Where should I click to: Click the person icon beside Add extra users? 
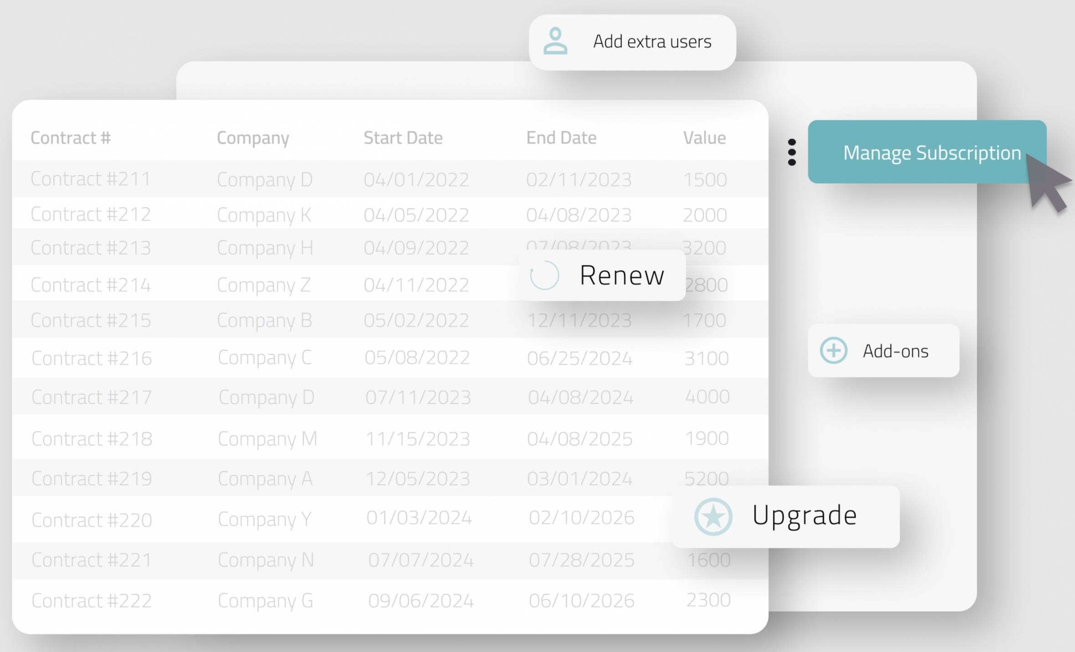[555, 41]
